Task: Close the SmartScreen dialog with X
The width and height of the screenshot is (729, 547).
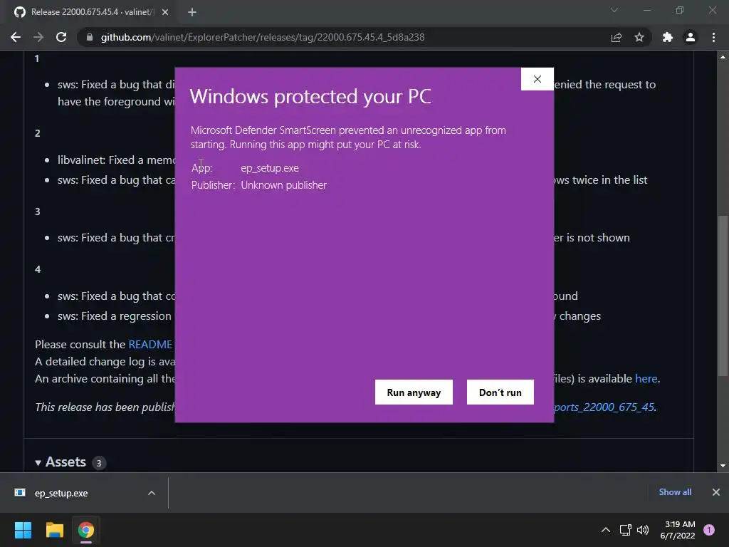Action: 537,79
